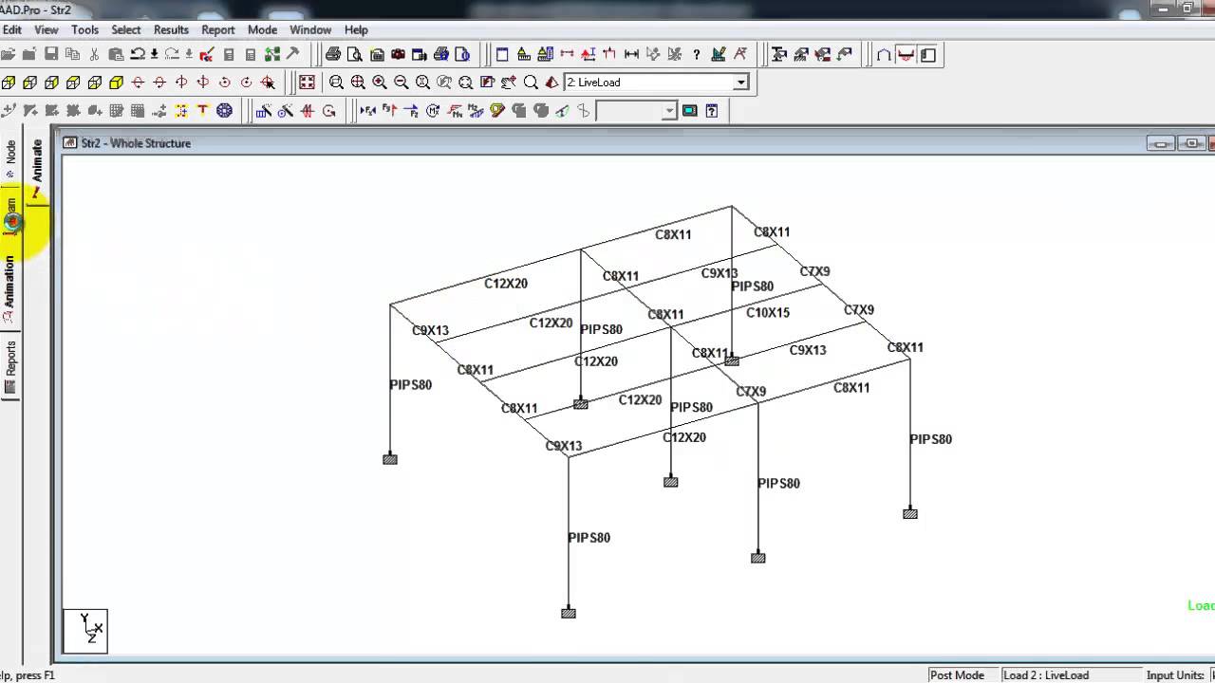Switch to the Node side tab
This screenshot has height=683, width=1215.
coord(10,158)
